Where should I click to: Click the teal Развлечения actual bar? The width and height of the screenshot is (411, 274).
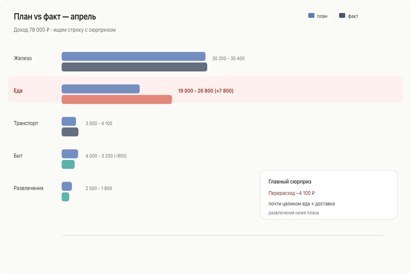(x=65, y=197)
